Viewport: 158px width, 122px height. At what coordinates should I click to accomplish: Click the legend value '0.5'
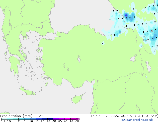tap(8, 121)
